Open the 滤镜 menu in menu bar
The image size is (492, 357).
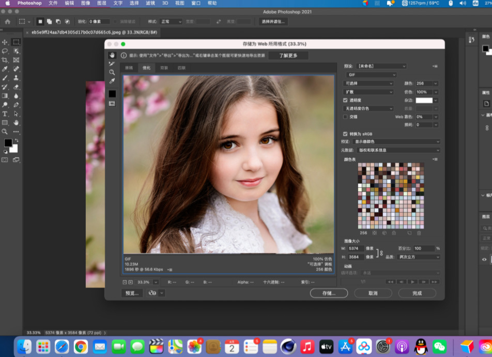pos(149,3)
